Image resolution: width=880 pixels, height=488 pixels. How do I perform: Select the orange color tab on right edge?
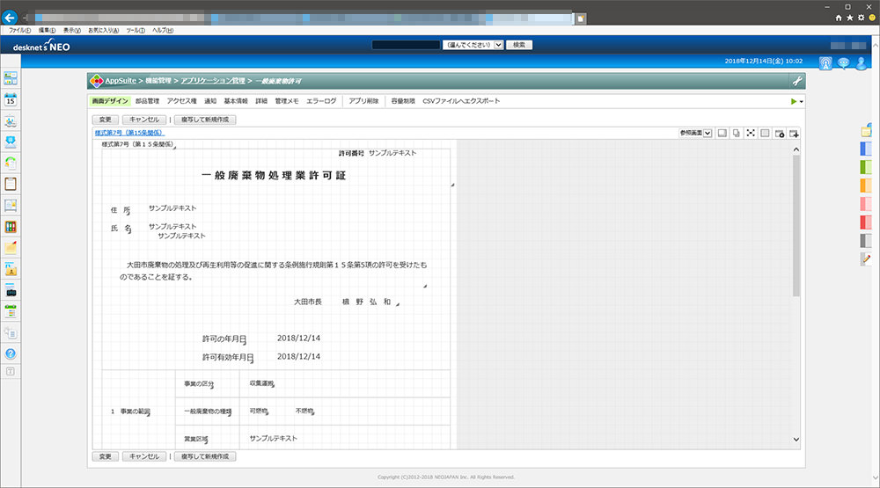point(865,185)
